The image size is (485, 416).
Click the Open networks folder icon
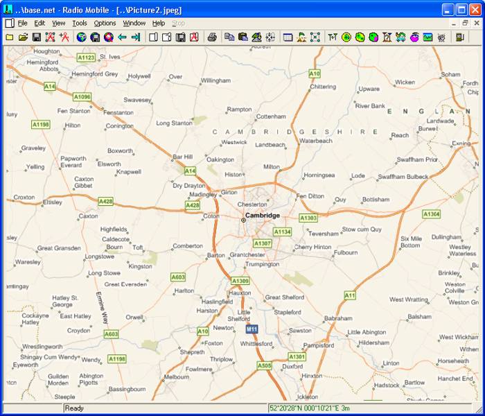23,37
